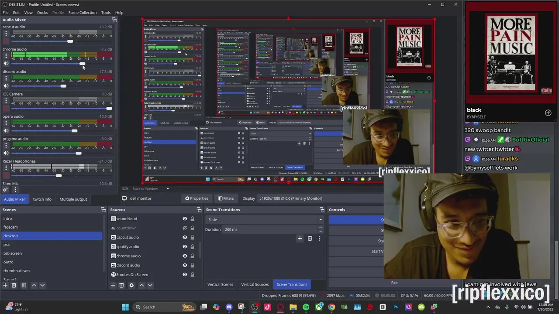Screen dimensions: 559x314
Task: Pop out the Scene Transitions dock
Action: click(x=322, y=210)
